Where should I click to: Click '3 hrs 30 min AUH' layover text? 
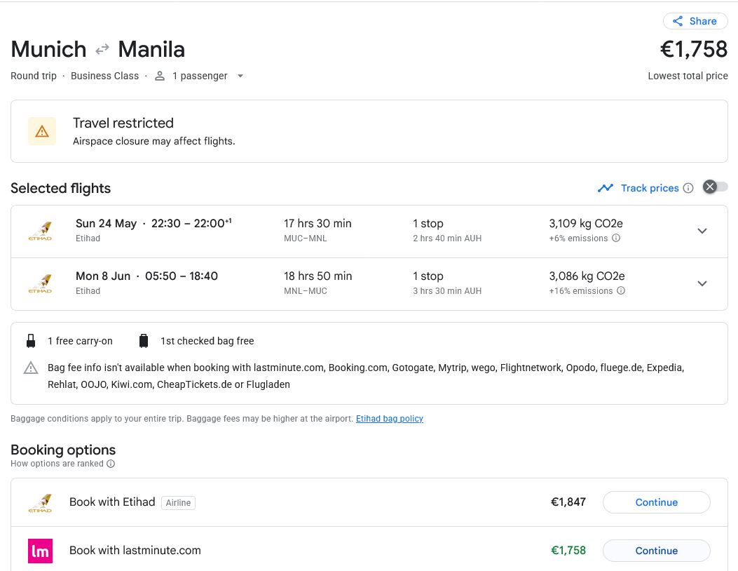[447, 291]
